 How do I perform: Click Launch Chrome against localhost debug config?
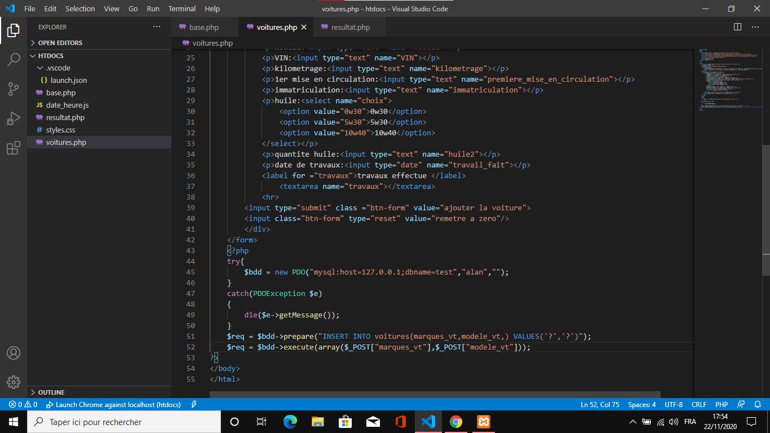tap(113, 405)
